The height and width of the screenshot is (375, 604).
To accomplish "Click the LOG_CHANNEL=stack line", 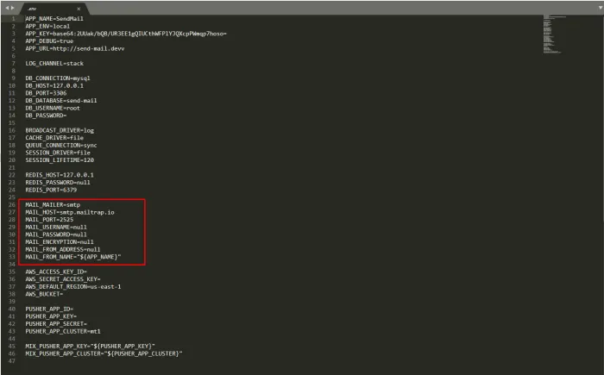I will (x=54, y=63).
